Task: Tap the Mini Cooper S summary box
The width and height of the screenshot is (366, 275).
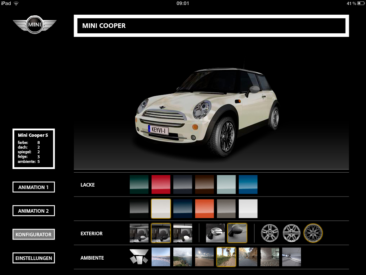Action: [x=34, y=149]
